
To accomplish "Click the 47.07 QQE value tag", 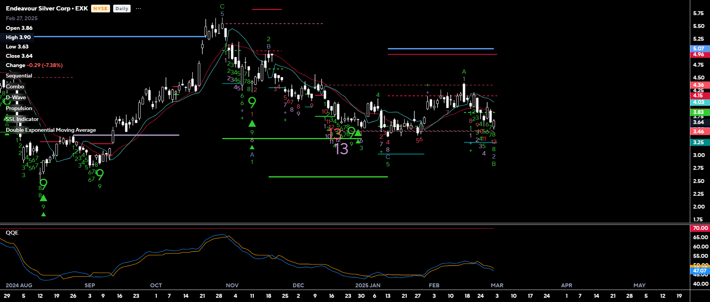I will click(700, 271).
